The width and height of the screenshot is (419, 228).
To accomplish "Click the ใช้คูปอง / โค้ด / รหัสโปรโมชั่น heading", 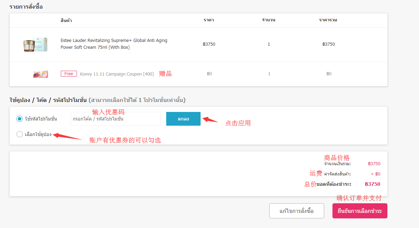I will [48, 100].
